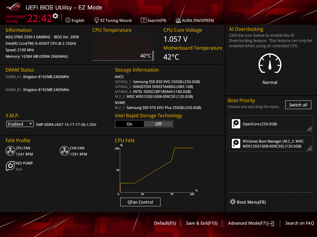The image size is (317, 237).
Task: Toggle AURA ON/OFF(F4)
Action: pos(195,20)
